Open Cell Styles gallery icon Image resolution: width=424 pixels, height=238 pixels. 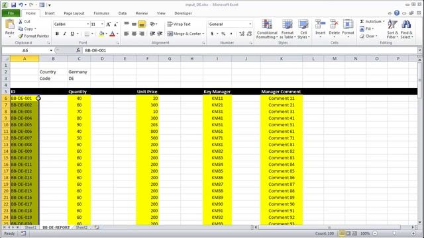pyautogui.click(x=303, y=24)
